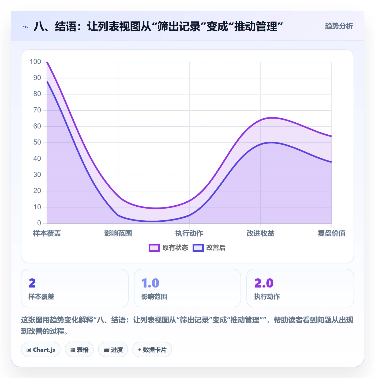Image resolution: width=375 pixels, height=378 pixels.
Task: Click the description paragraph starting 这张图用趋势变化
Action: pos(187,326)
